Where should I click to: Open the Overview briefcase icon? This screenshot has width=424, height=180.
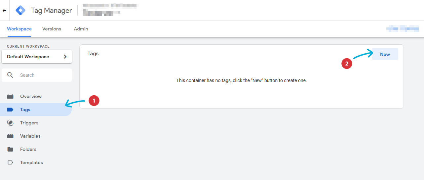pos(10,96)
